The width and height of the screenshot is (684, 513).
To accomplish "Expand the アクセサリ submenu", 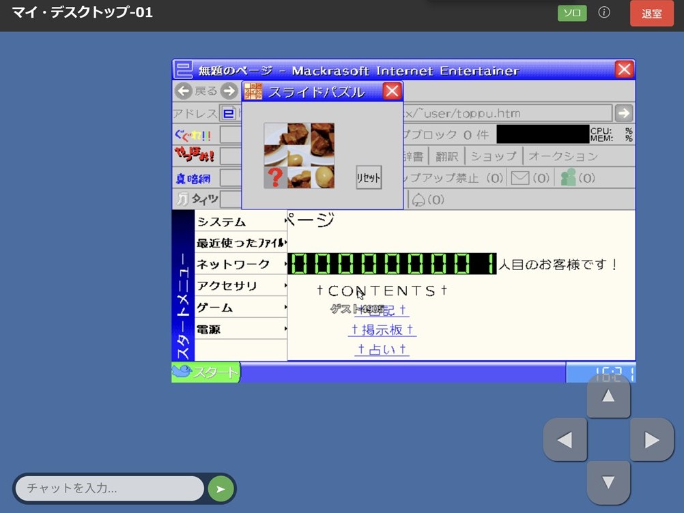I will coord(225,286).
